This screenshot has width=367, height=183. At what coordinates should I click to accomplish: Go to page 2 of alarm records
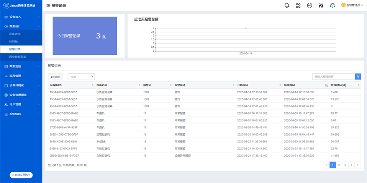(340, 165)
